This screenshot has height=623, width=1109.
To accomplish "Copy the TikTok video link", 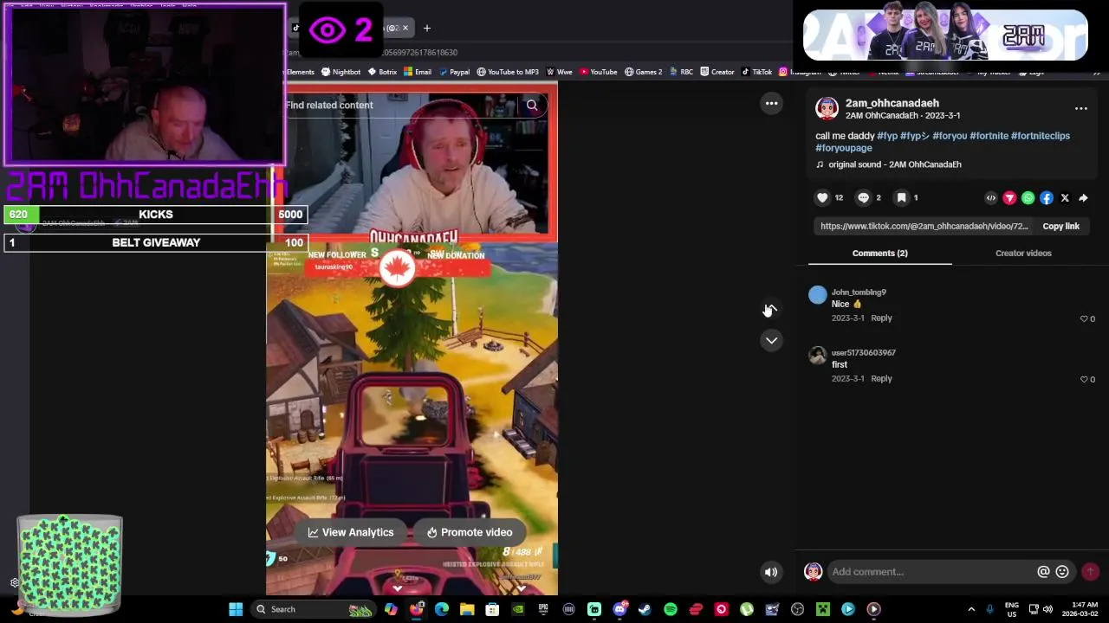I will click(1060, 226).
